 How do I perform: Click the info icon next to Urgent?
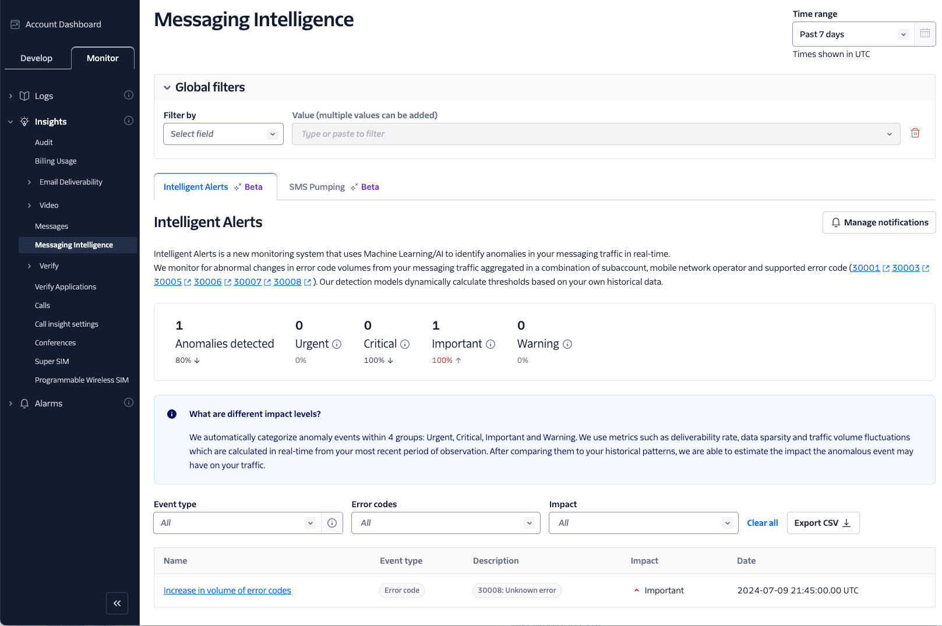click(337, 344)
